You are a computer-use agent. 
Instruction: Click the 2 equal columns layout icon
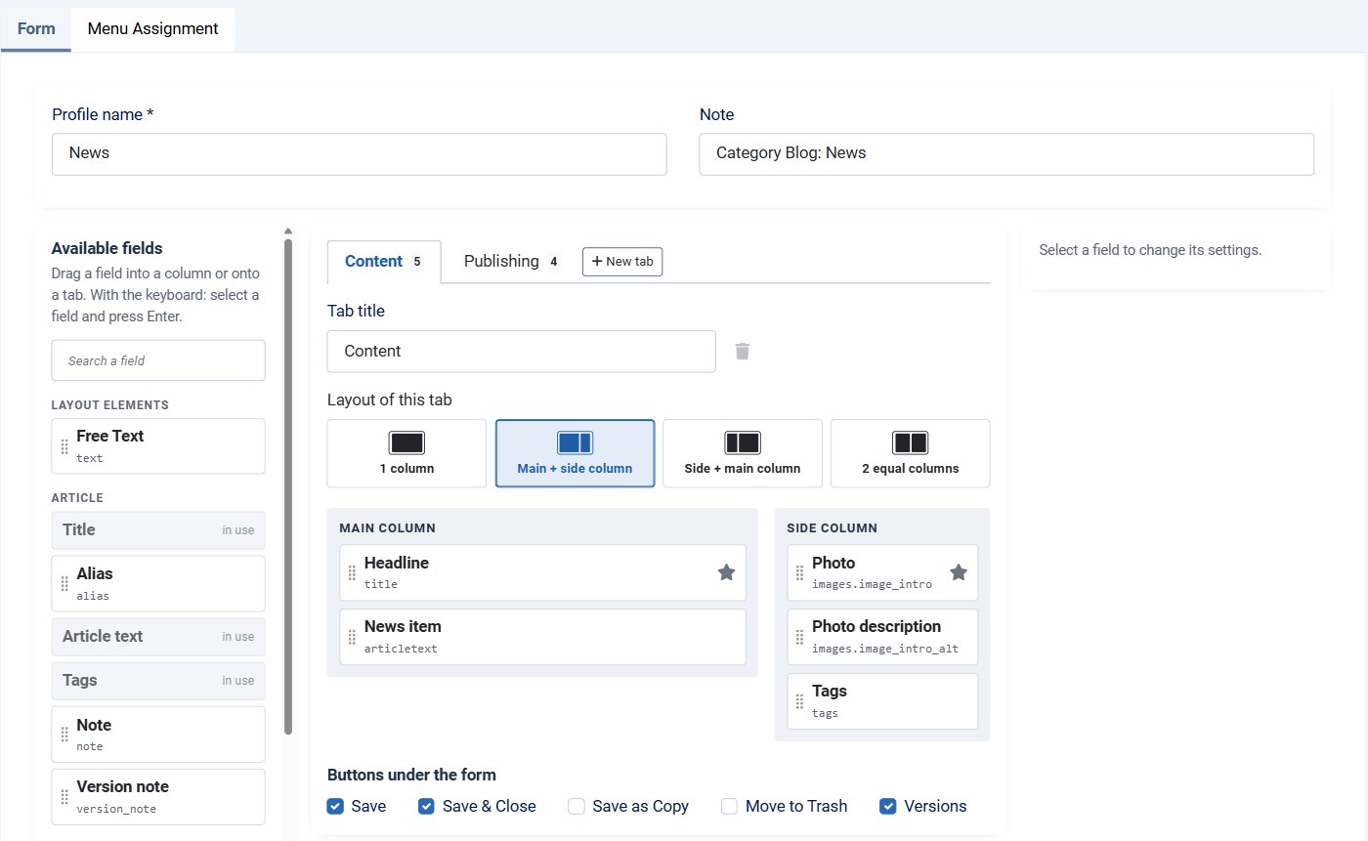coord(911,443)
